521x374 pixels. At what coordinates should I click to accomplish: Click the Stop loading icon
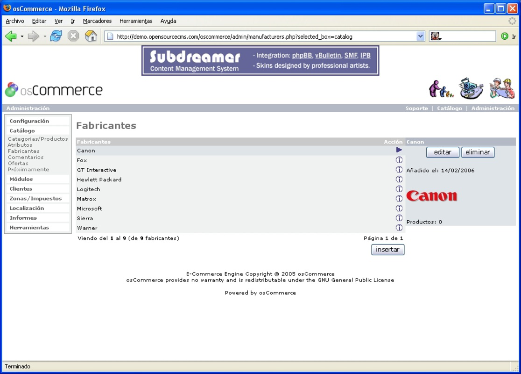pos(73,36)
